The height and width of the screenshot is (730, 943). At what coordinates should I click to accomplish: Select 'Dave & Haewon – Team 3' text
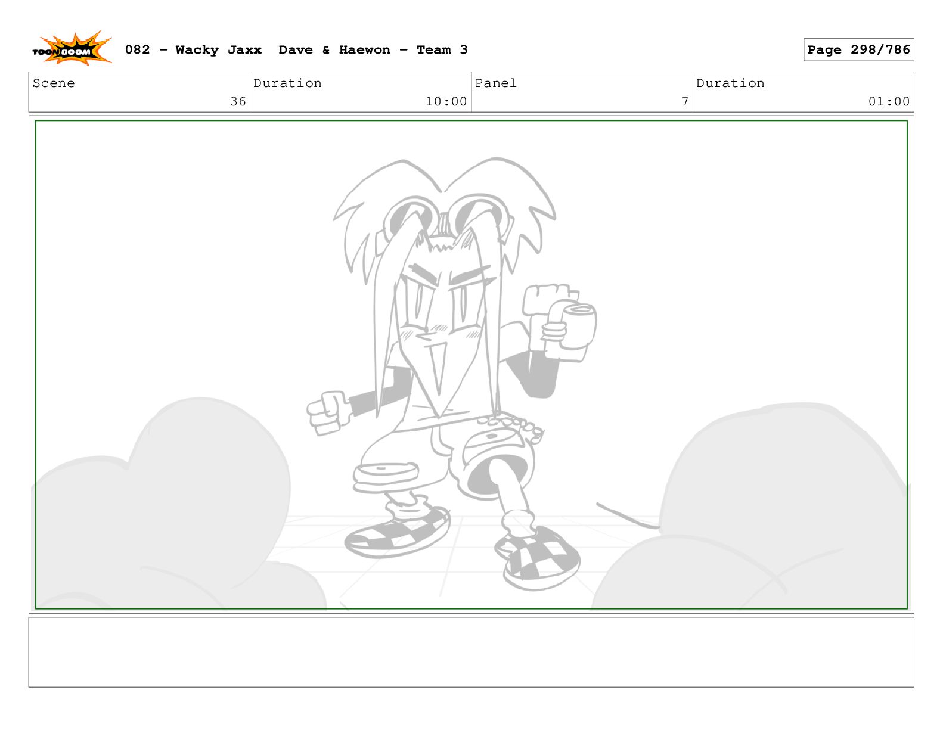[x=373, y=50]
